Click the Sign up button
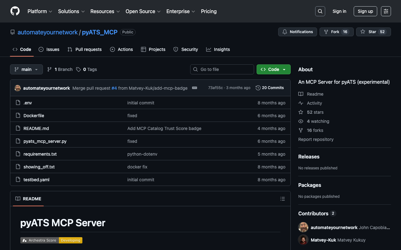401x250 pixels. (x=365, y=11)
